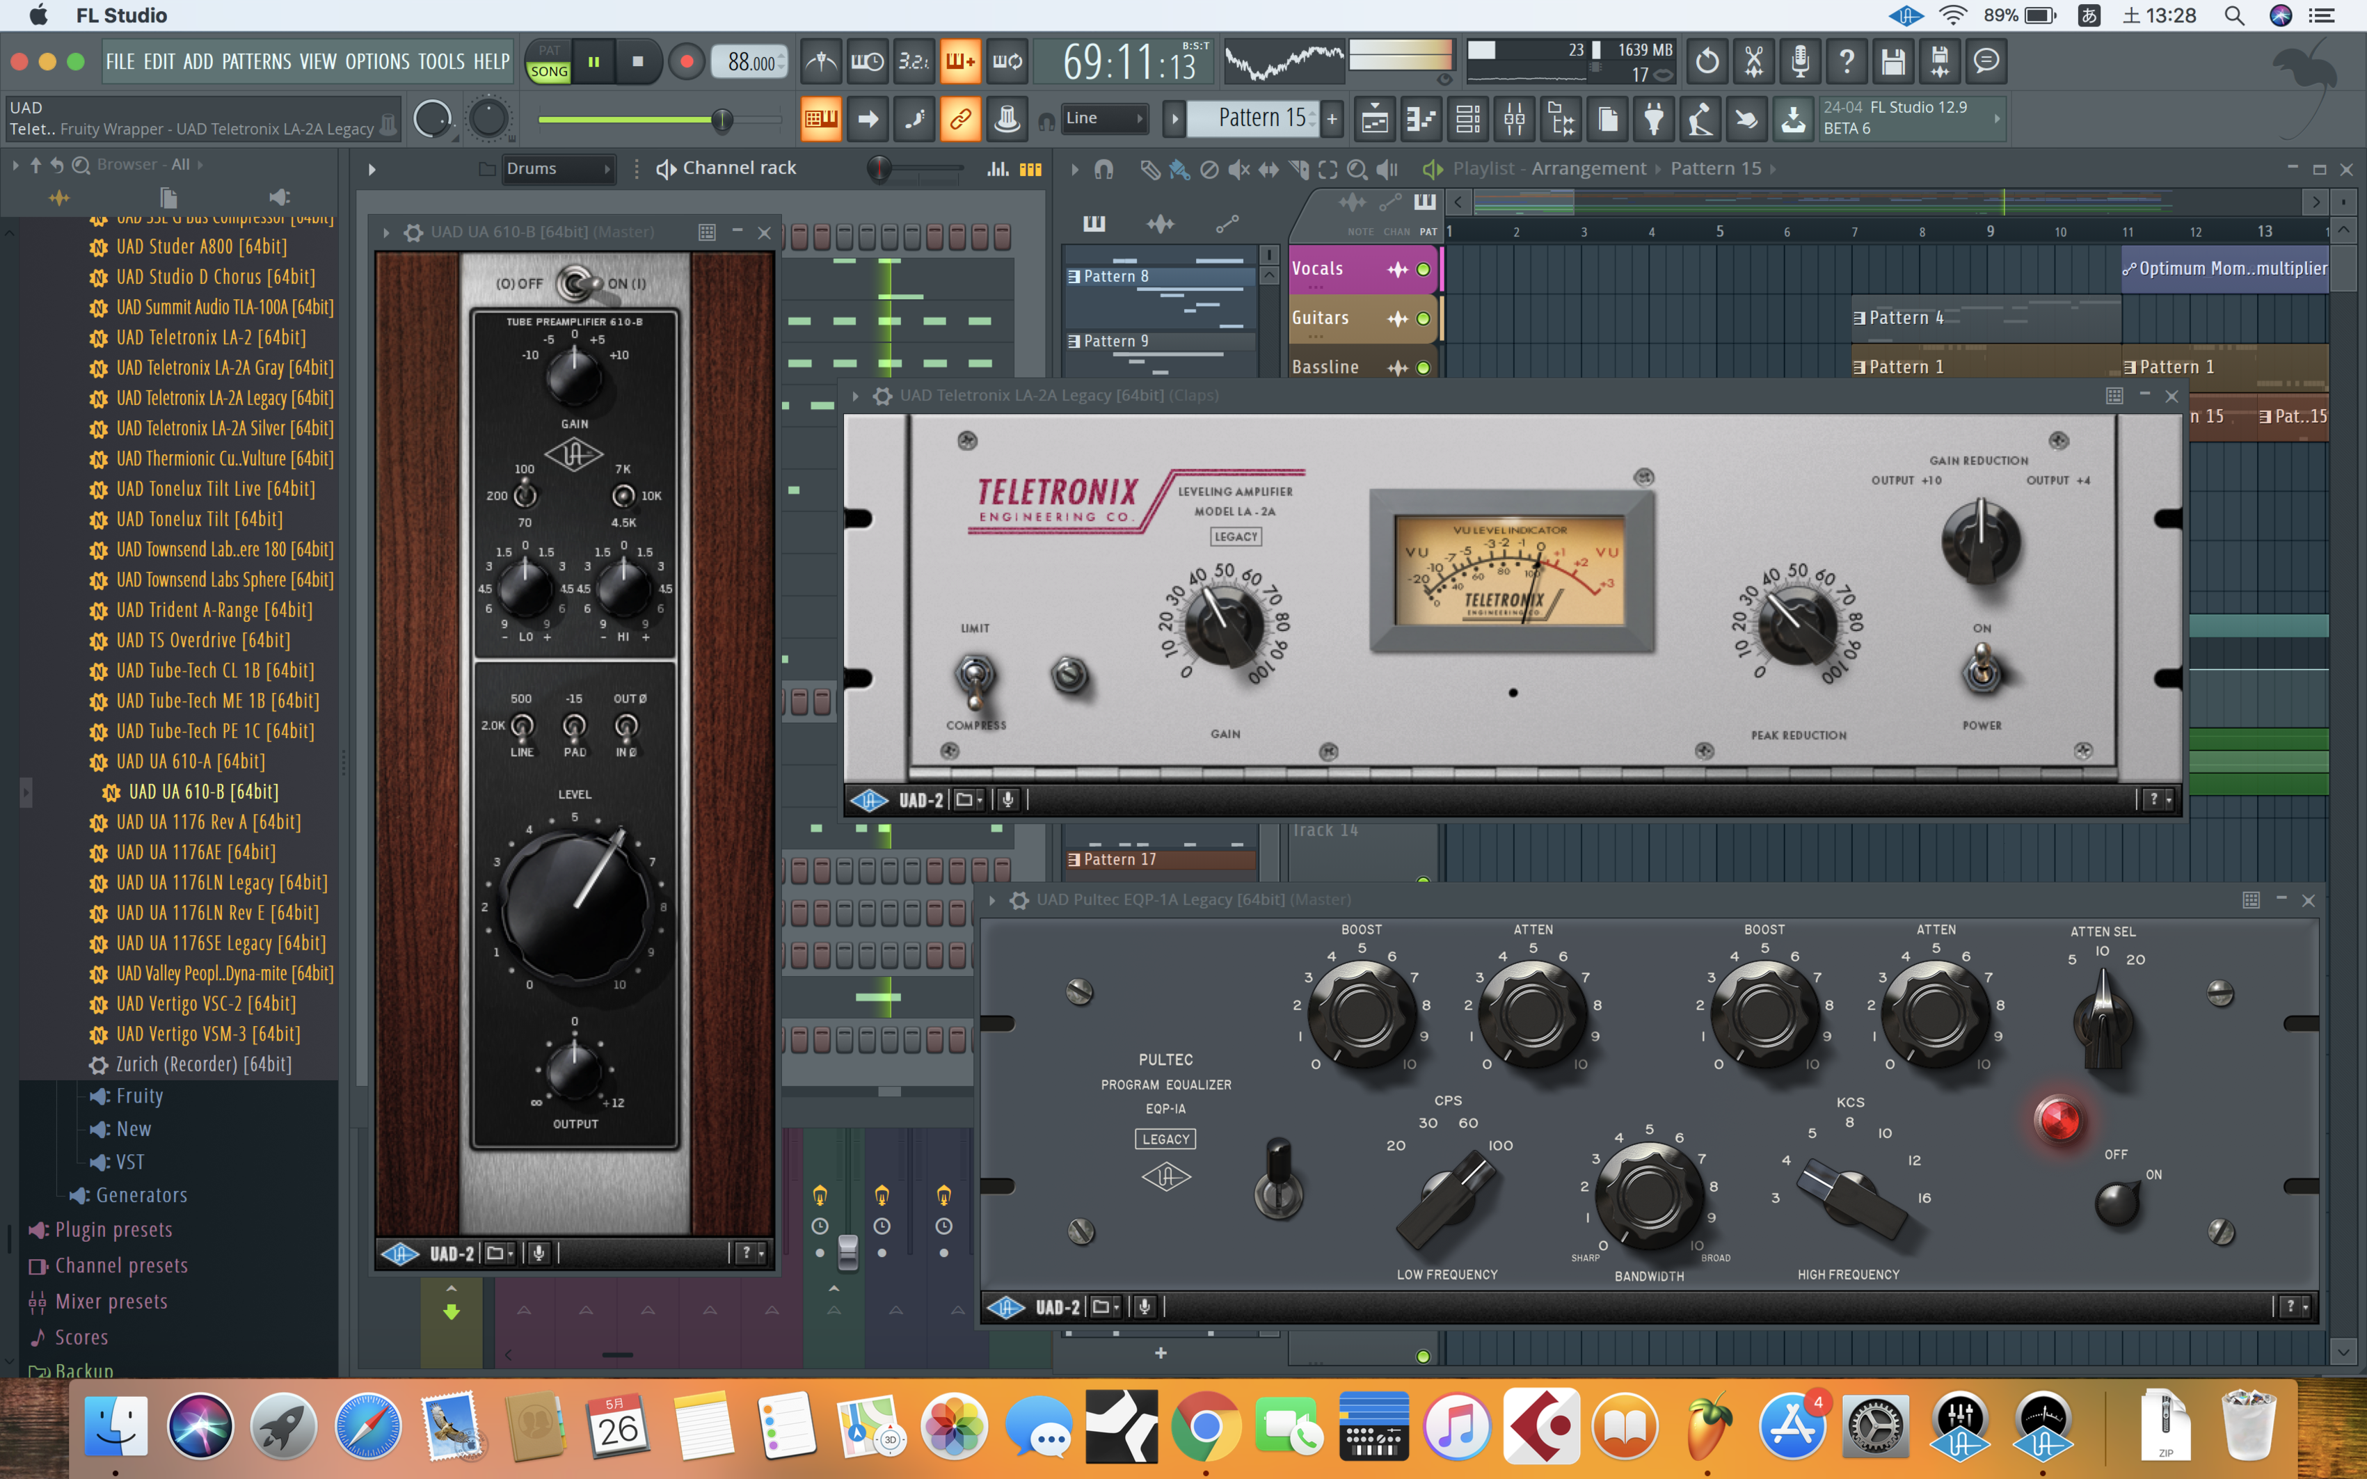The height and width of the screenshot is (1479, 2367).
Task: Click the add new pattern plus button
Action: click(1332, 118)
